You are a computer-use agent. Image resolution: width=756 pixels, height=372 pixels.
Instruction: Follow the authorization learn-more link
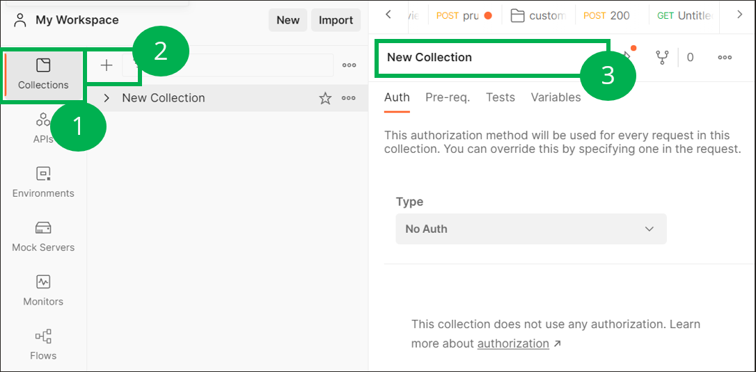[513, 343]
